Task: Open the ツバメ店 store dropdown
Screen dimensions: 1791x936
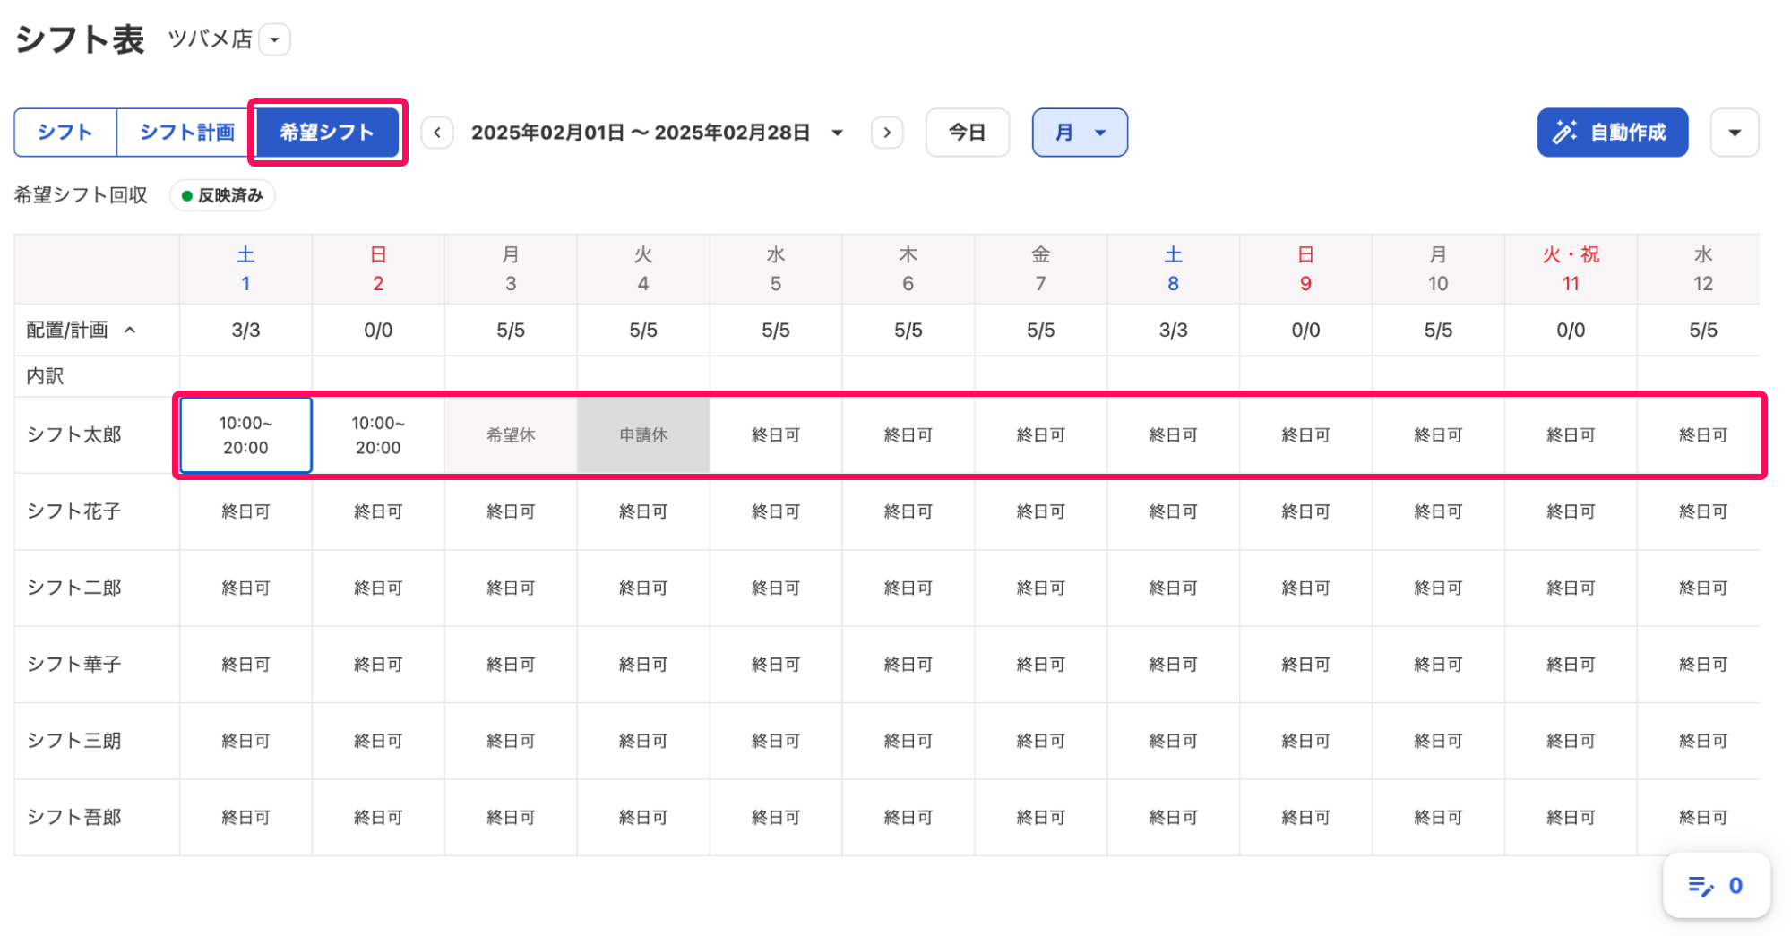Action: click(x=274, y=39)
